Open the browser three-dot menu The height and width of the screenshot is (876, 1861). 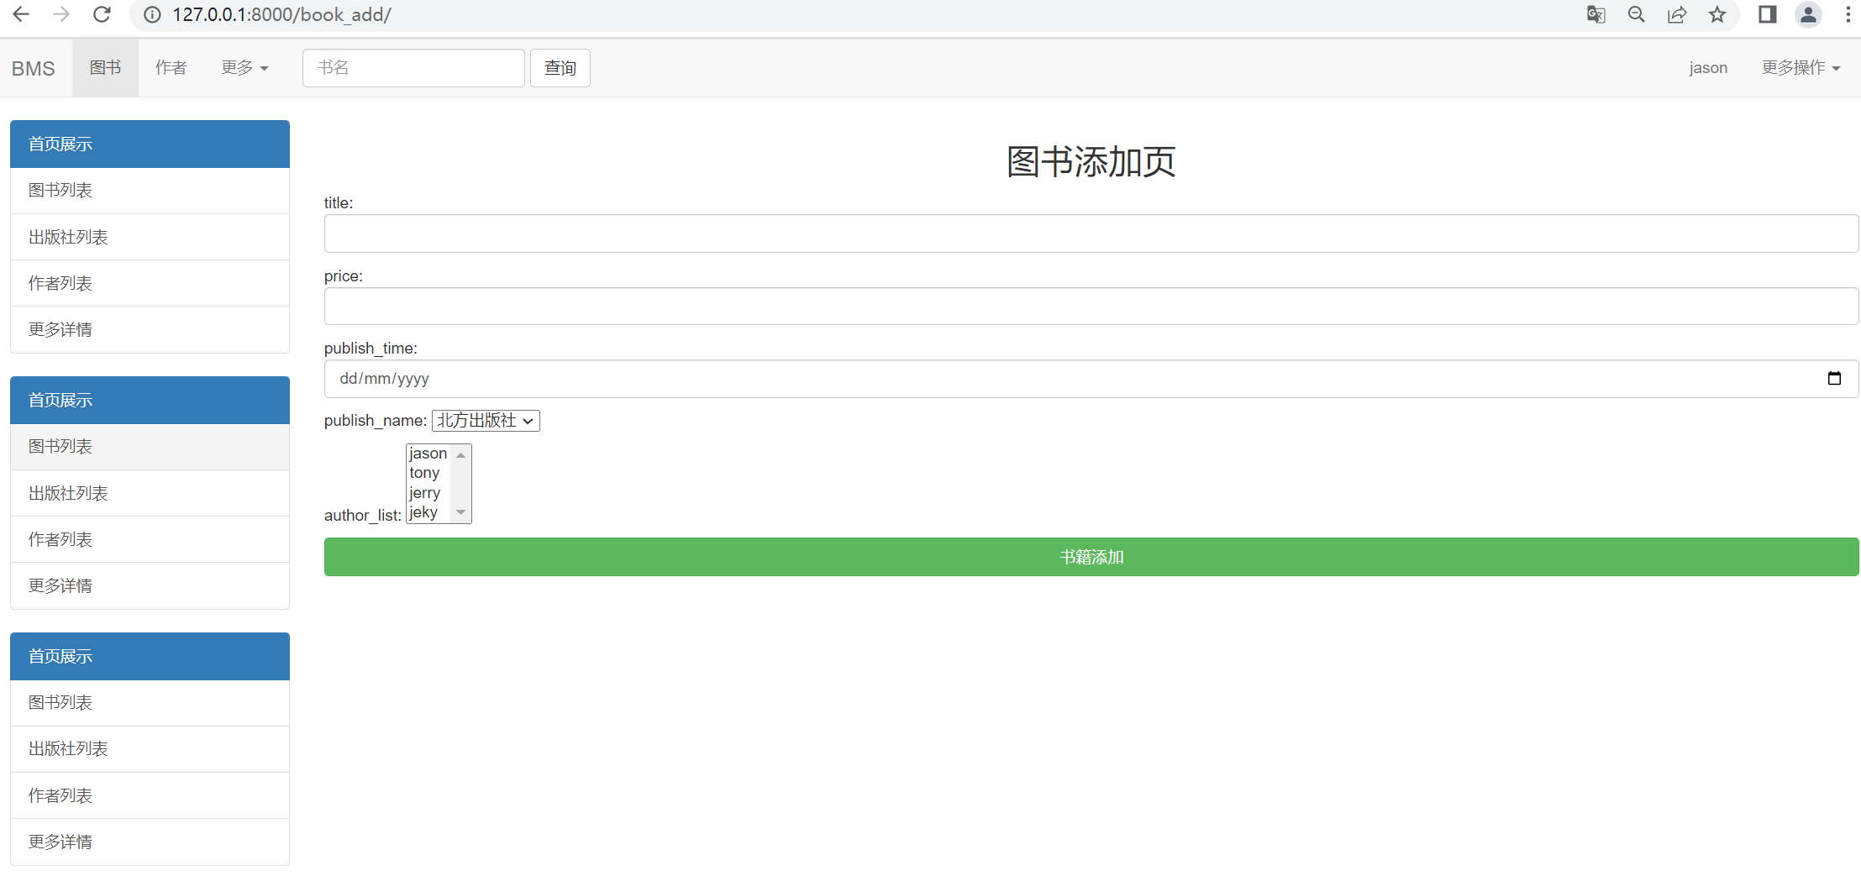pyautogui.click(x=1848, y=14)
